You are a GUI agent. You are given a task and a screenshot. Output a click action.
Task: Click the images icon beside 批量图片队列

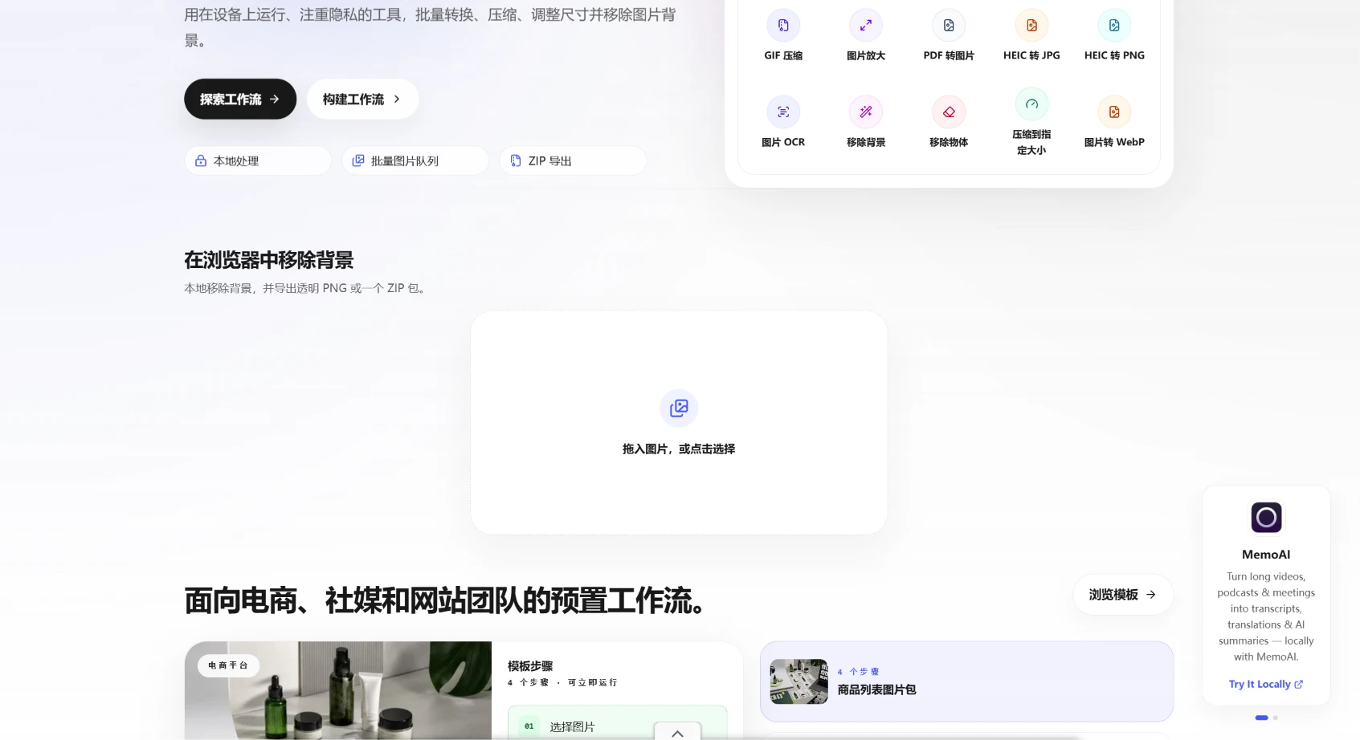358,161
